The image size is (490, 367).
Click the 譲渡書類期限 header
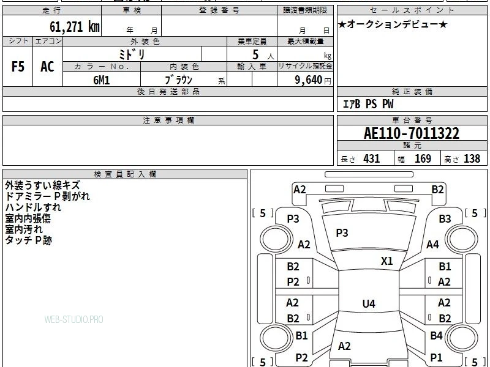pos(305,10)
